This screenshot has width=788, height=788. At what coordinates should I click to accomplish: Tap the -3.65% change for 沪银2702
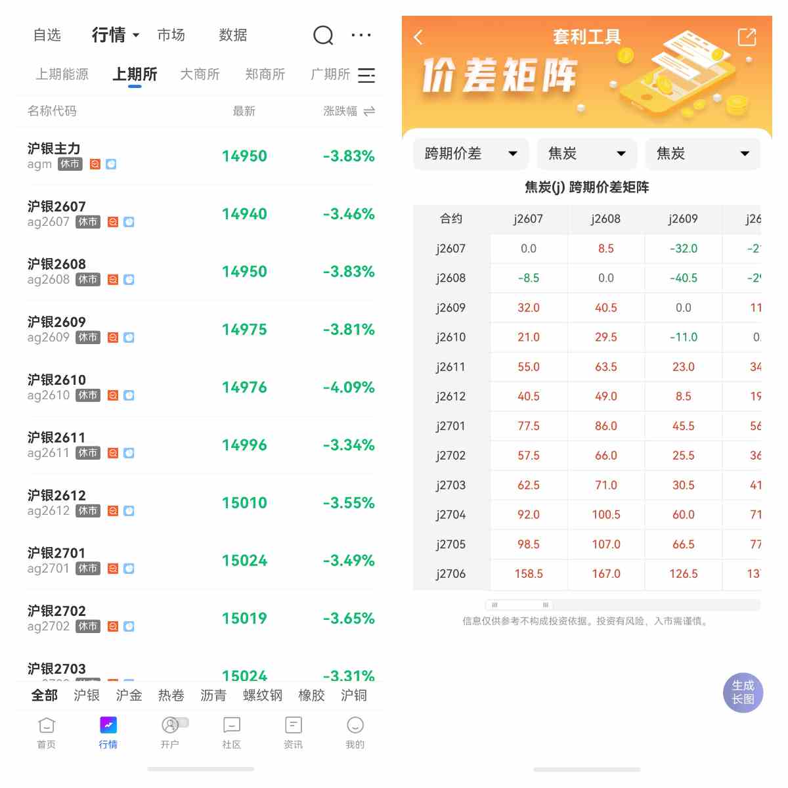(x=349, y=619)
